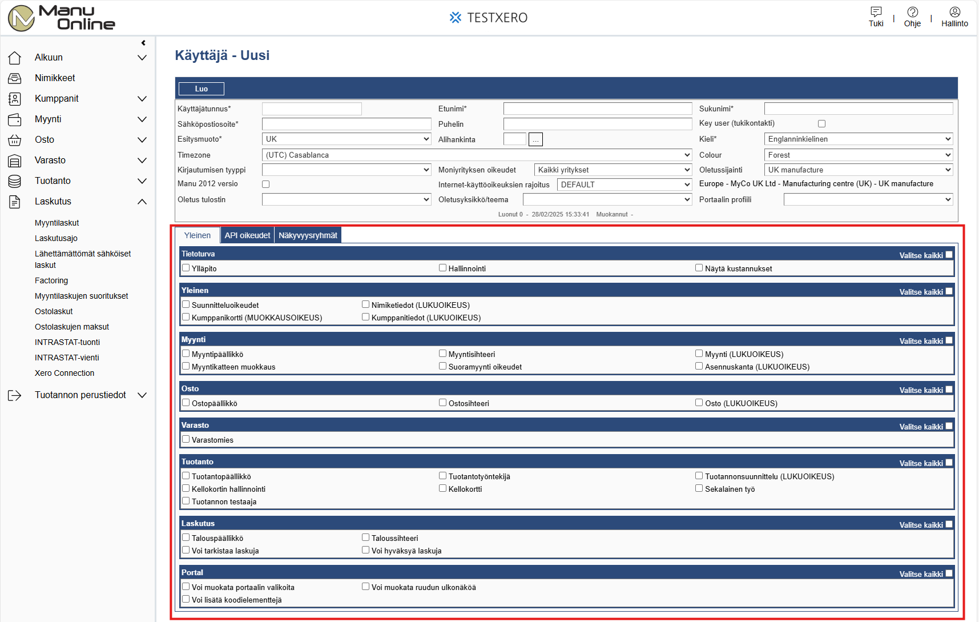
Task: Open the Oletus tulostin dropdown
Action: (347, 199)
